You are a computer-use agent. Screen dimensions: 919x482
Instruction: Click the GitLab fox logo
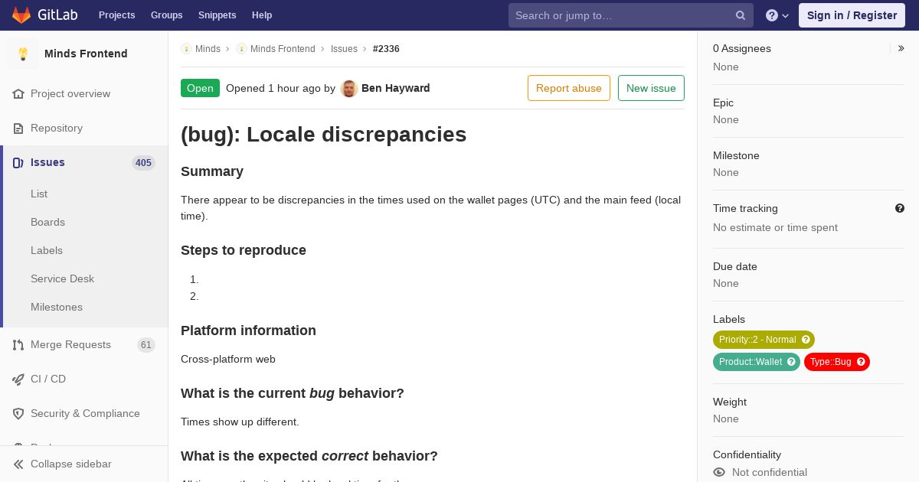click(21, 15)
